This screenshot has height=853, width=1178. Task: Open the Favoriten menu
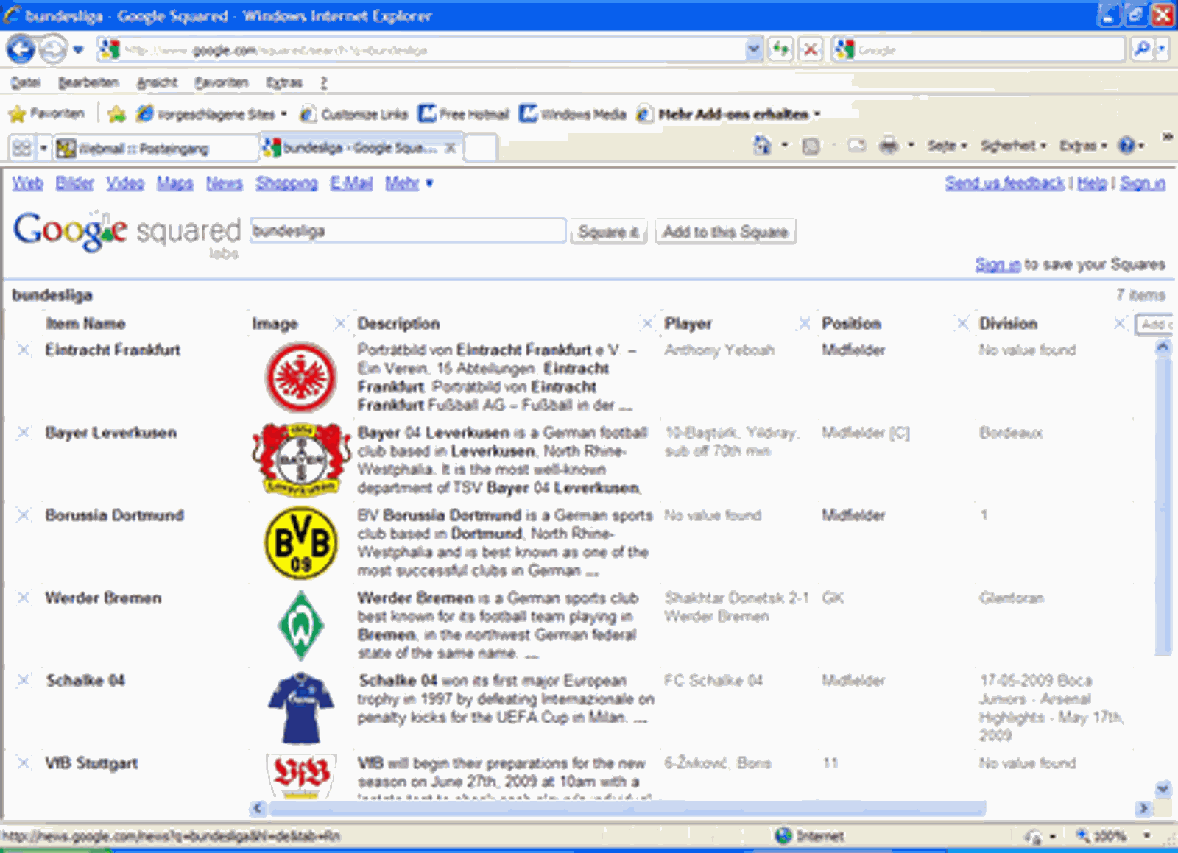click(x=222, y=82)
